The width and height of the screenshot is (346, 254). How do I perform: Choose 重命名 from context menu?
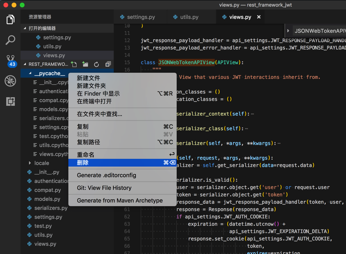coord(122,155)
